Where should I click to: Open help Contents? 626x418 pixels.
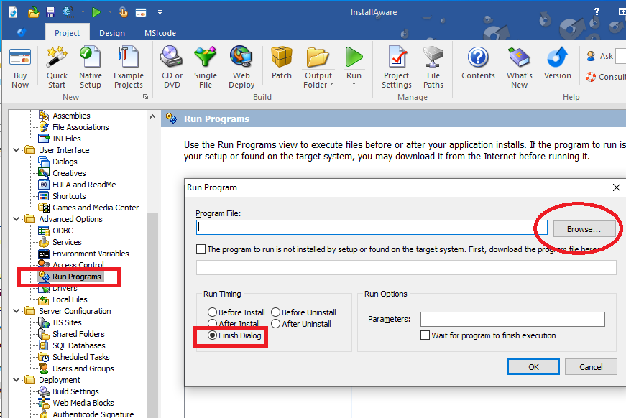point(478,63)
